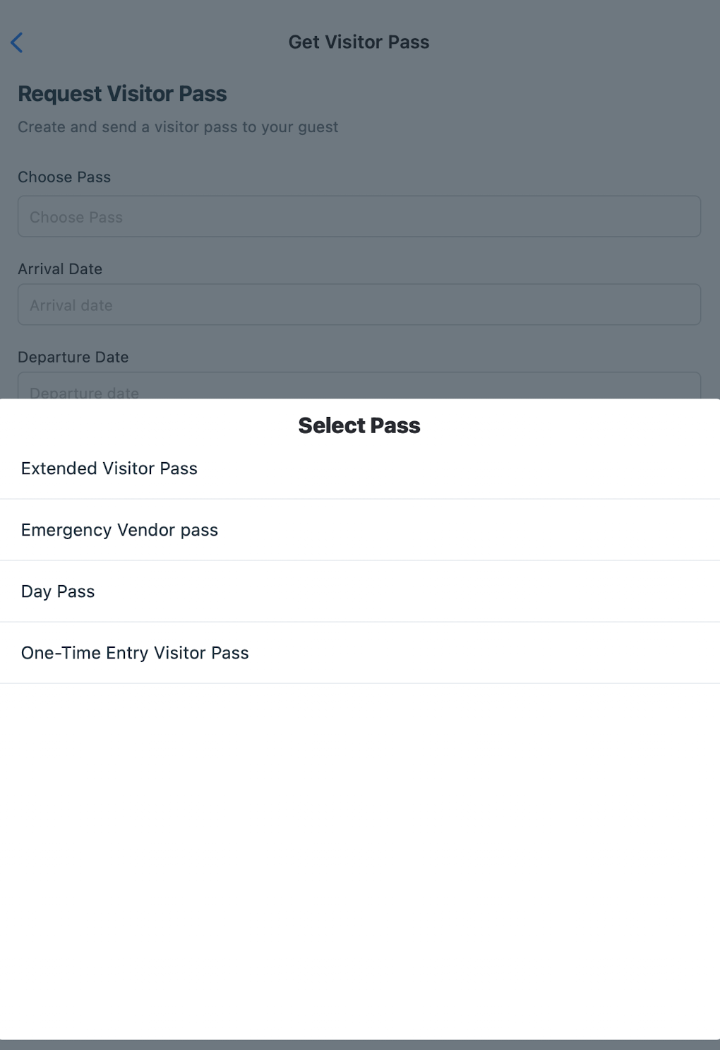The height and width of the screenshot is (1050, 720).
Task: Click the dimmed strip beneath the bottom sheet
Action: tap(360, 1045)
